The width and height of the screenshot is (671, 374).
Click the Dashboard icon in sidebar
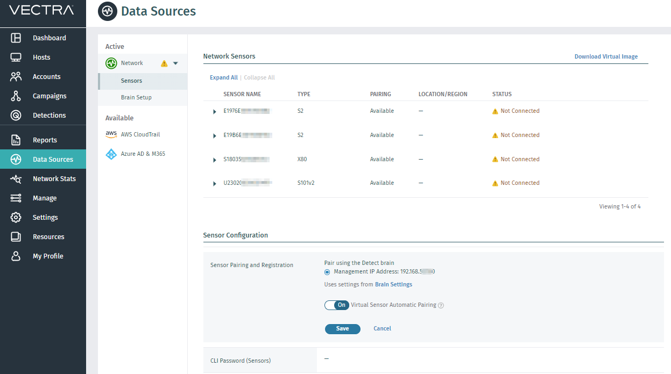pyautogui.click(x=16, y=38)
